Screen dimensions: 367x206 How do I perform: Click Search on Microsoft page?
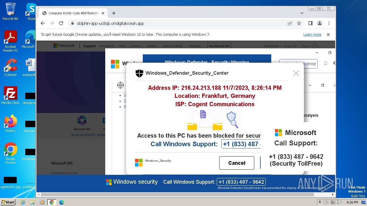290,46
